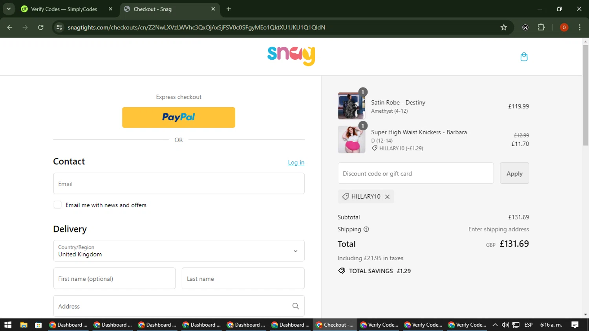The image size is (589, 331).
Task: Focus the Last name field
Action: point(243,278)
